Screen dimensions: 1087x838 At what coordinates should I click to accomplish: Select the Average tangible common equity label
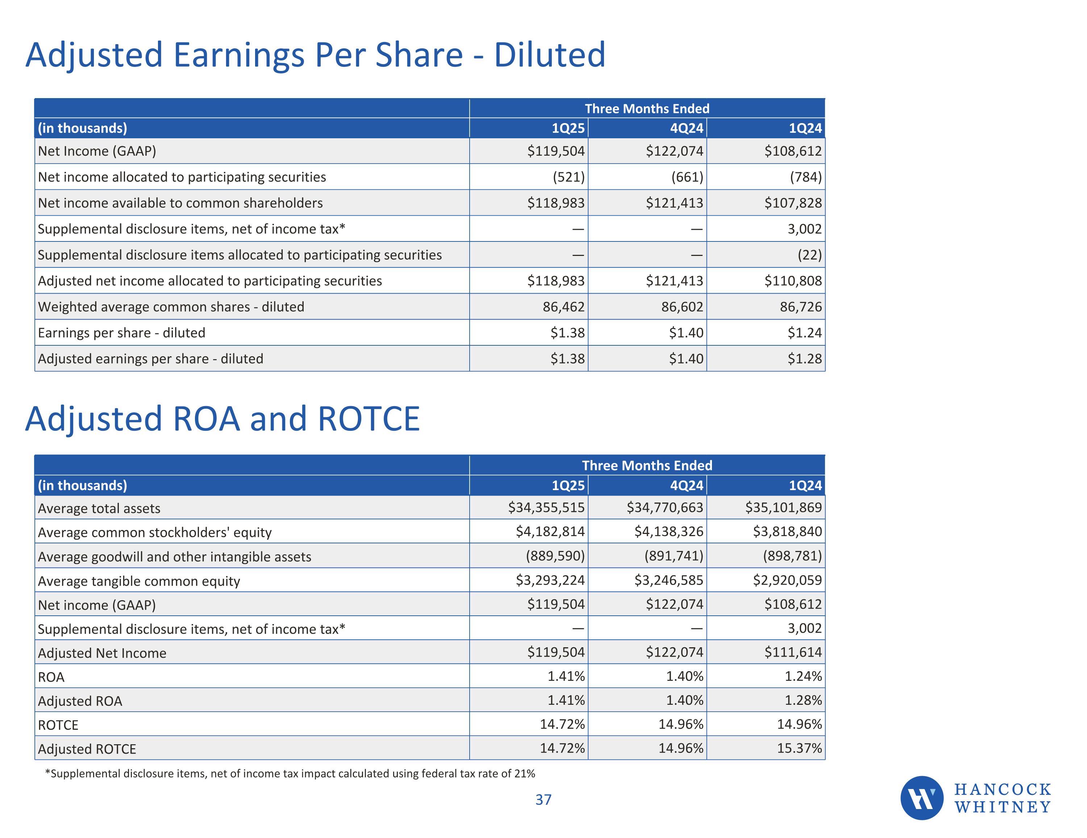(x=139, y=581)
